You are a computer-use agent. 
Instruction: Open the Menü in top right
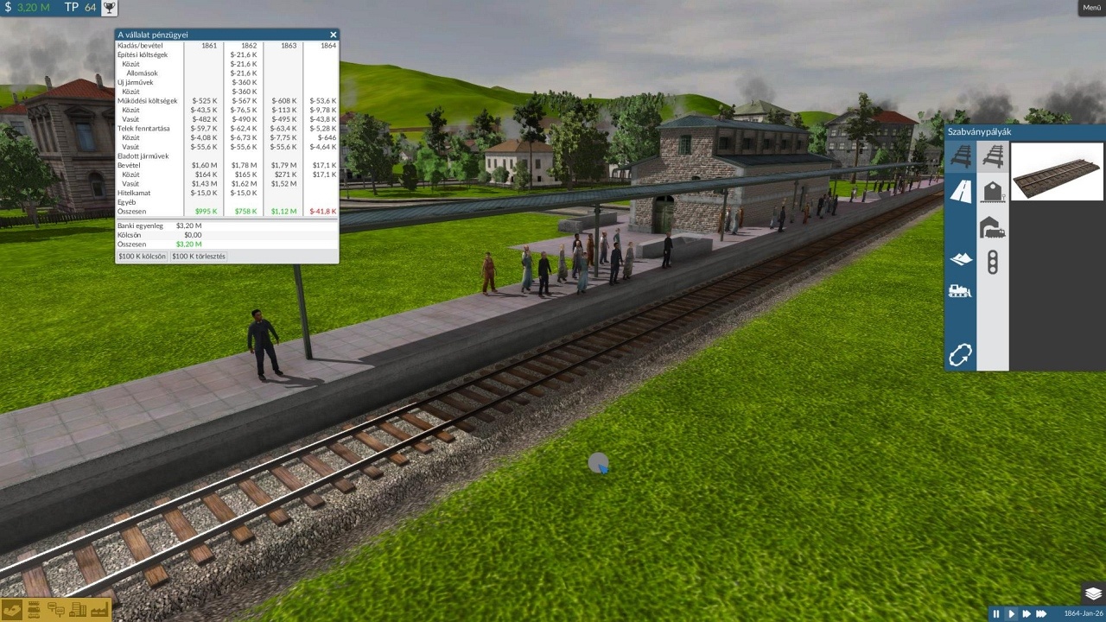pos(1090,8)
